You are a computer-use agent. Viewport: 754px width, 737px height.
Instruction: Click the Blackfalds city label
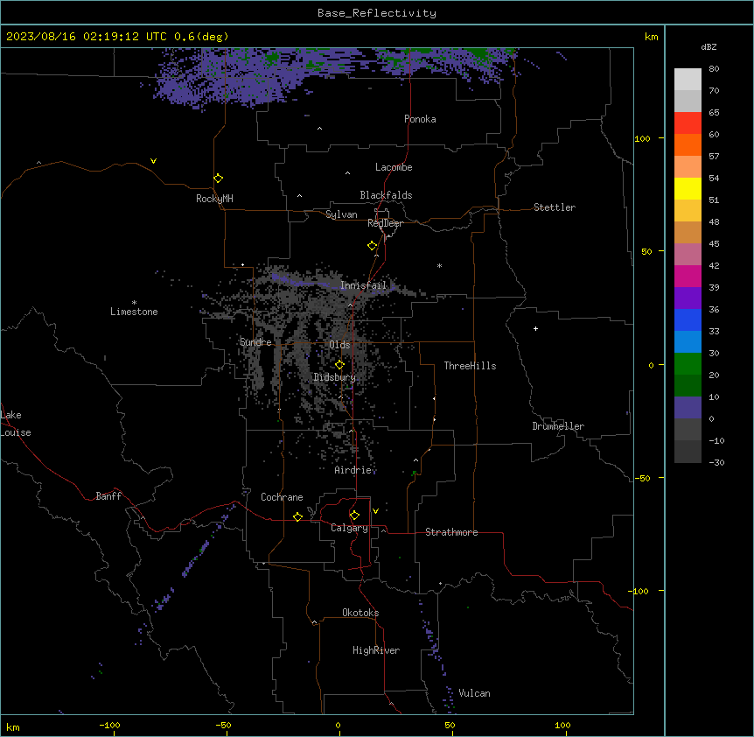coord(386,195)
